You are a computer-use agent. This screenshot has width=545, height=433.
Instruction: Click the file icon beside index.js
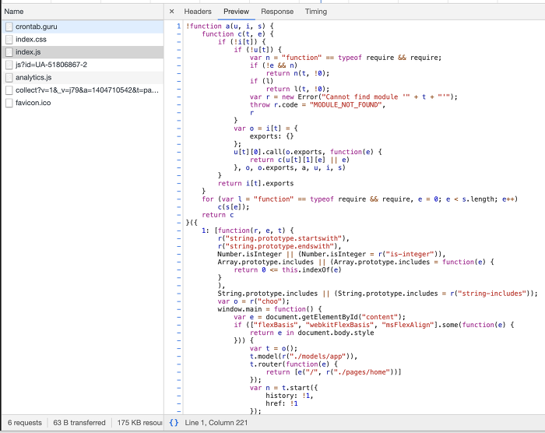[x=9, y=52]
